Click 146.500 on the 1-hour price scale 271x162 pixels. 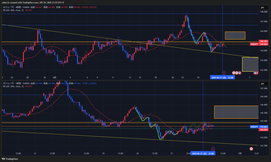pos(264,97)
